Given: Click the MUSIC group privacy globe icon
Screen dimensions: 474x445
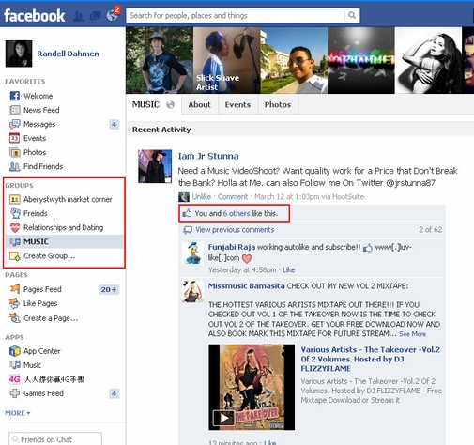Looking at the screenshot, I should tap(170, 104).
